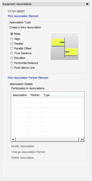Sort by Type column header
Screen dimensions: 92x181
tap(63, 95)
